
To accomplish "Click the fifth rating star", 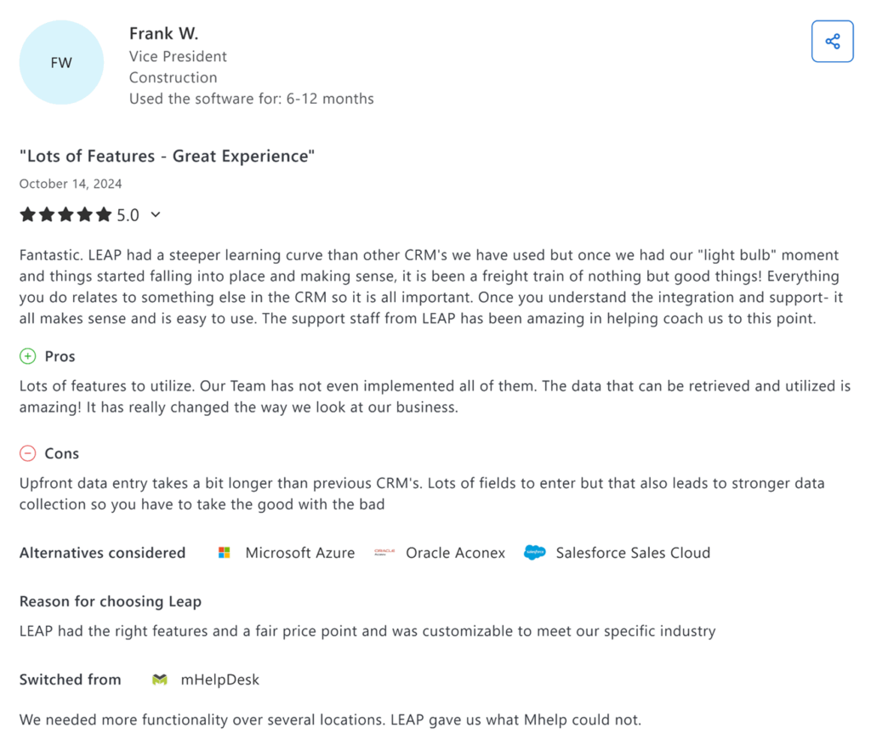I will (103, 214).
